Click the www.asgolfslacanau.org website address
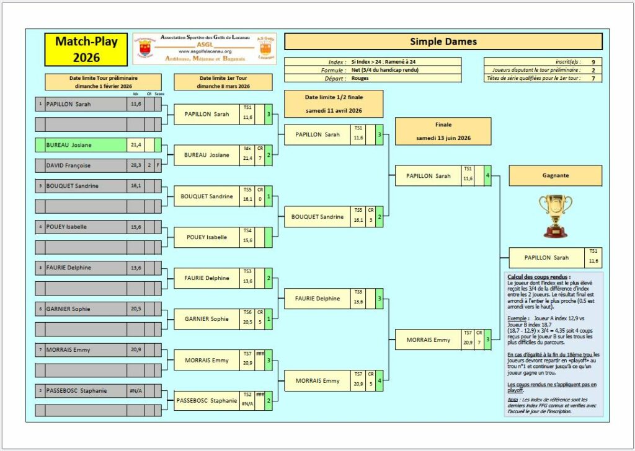 pyautogui.click(x=205, y=51)
